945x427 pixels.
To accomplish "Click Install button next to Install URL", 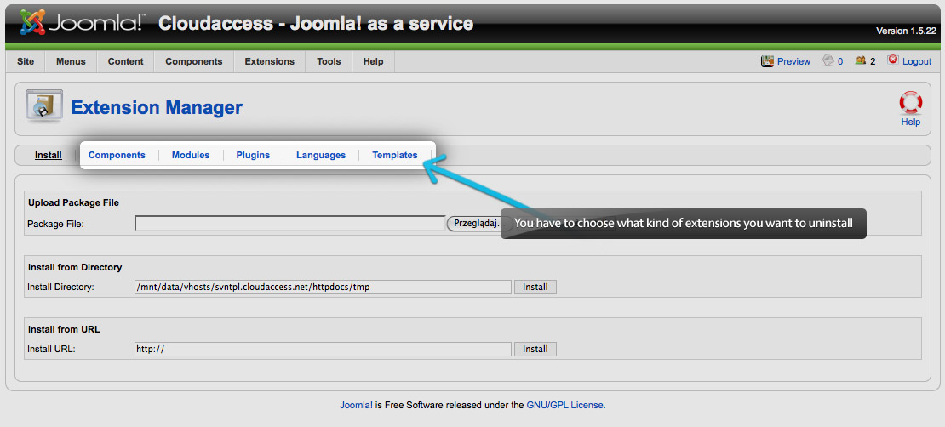I will click(x=535, y=349).
